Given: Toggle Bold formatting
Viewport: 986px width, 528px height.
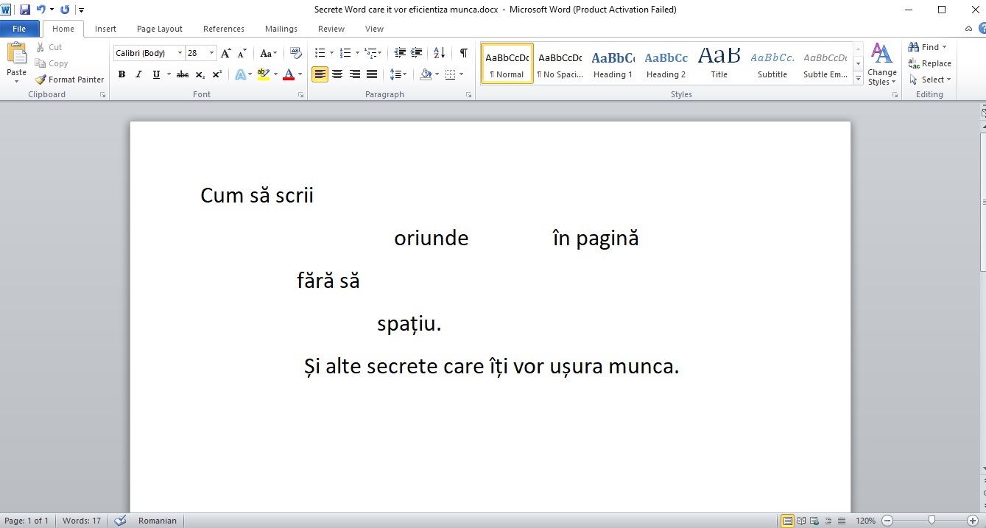Looking at the screenshot, I should coord(122,74).
